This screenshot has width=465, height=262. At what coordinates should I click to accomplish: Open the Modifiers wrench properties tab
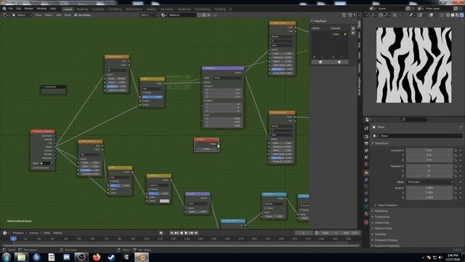[366, 180]
